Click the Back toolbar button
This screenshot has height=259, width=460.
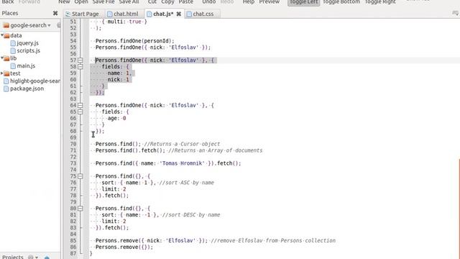[x=8, y=1]
